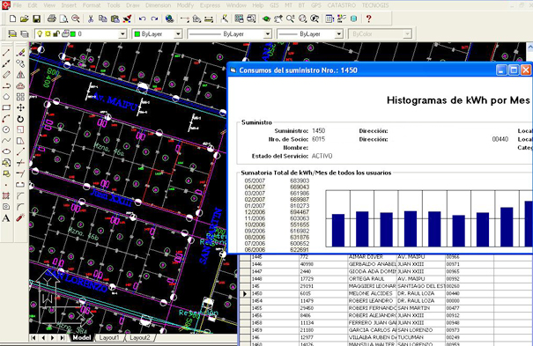Select the Polygon draw tool

click(x=6, y=97)
